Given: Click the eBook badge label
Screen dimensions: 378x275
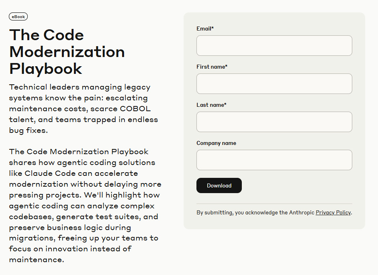Looking at the screenshot, I should 18,16.
